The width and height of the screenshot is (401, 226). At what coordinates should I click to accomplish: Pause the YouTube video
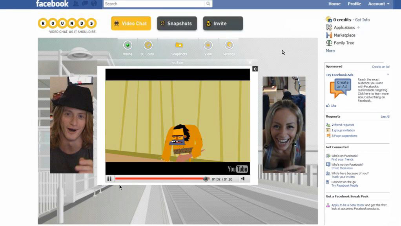[109, 179]
